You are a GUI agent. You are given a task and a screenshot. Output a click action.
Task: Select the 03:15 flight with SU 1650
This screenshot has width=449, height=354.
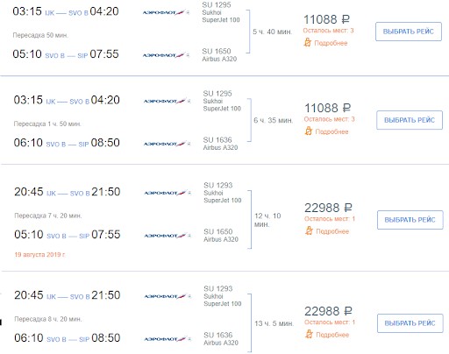(x=409, y=32)
